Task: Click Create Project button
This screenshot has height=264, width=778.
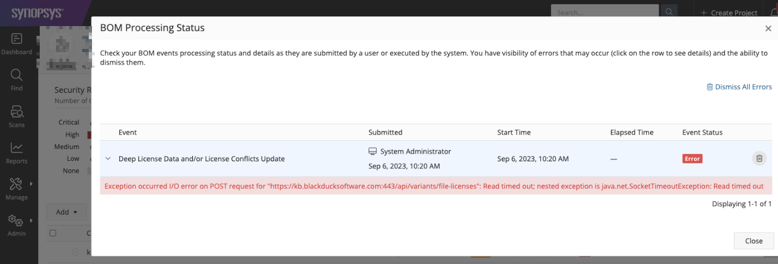Action: (730, 12)
